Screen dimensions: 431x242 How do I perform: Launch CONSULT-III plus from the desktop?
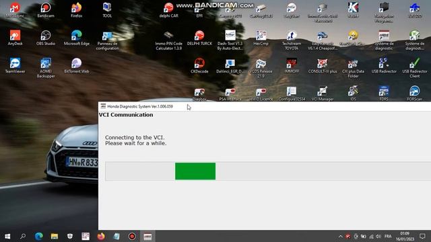coord(323,66)
